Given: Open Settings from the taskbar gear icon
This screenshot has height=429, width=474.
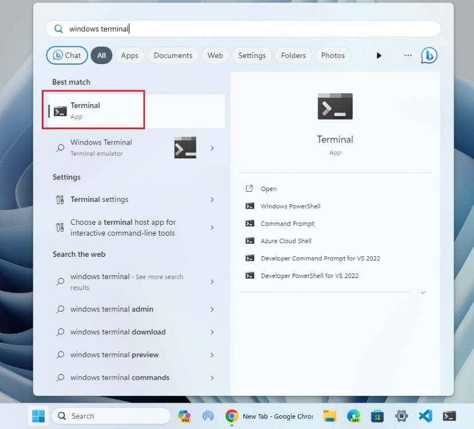Looking at the screenshot, I should (x=401, y=416).
